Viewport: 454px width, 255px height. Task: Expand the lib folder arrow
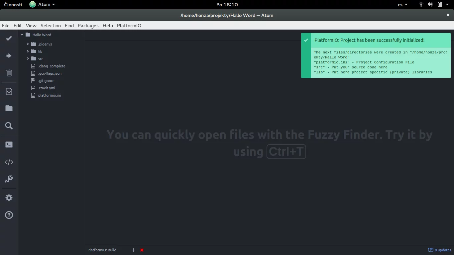[x=28, y=51]
